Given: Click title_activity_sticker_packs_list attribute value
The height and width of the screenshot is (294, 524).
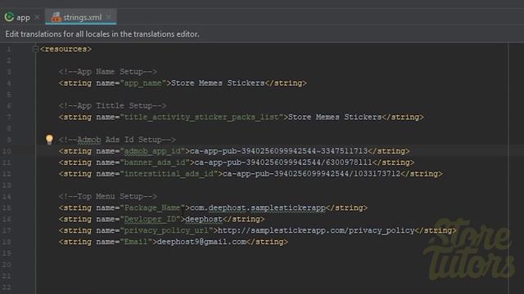Looking at the screenshot, I should click(201, 117).
